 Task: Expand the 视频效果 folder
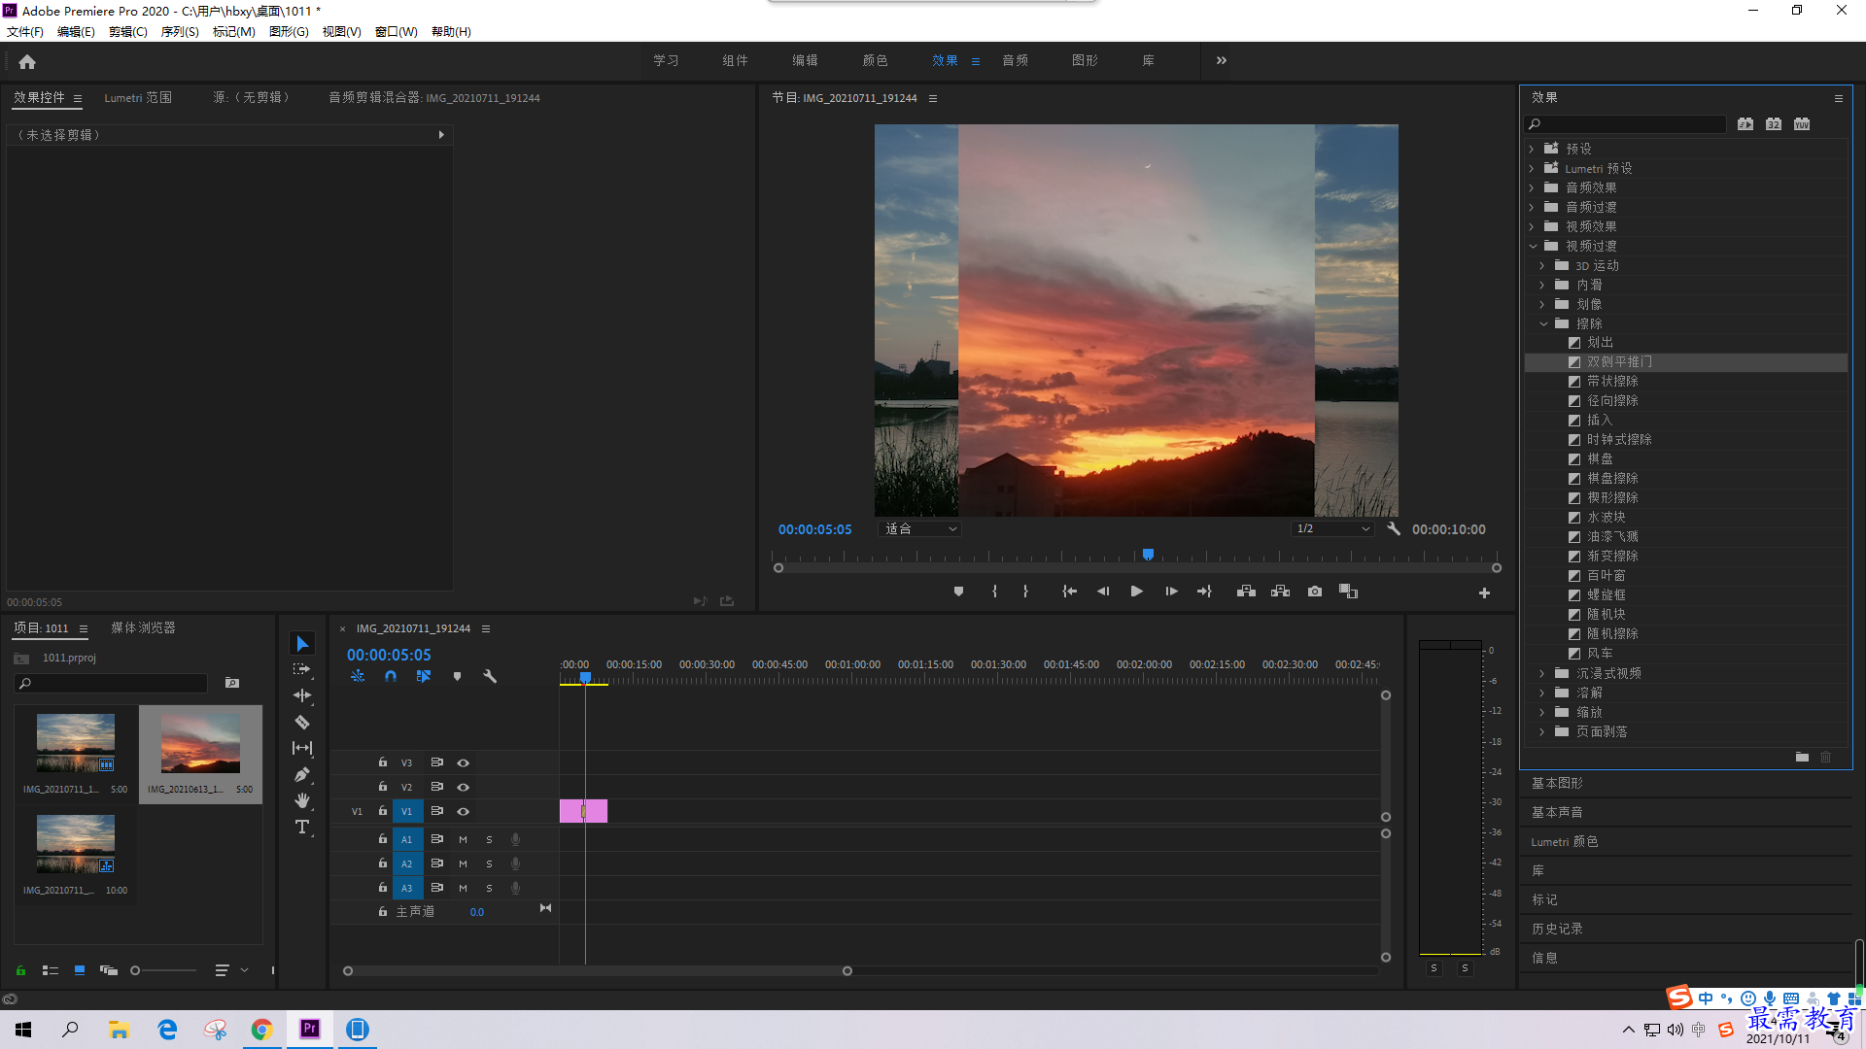1531,226
